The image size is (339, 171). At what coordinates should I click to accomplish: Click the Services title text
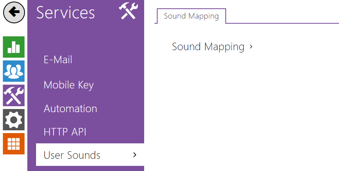click(x=66, y=13)
